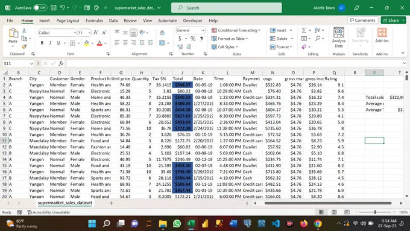Add a new sheet with plus button

pos(111,203)
